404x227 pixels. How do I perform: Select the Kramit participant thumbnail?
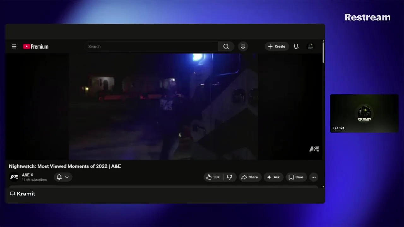[x=364, y=113]
